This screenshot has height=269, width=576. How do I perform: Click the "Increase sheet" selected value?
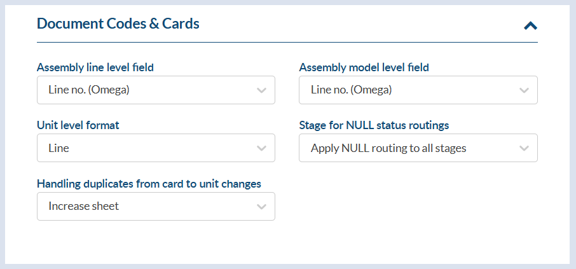83,206
